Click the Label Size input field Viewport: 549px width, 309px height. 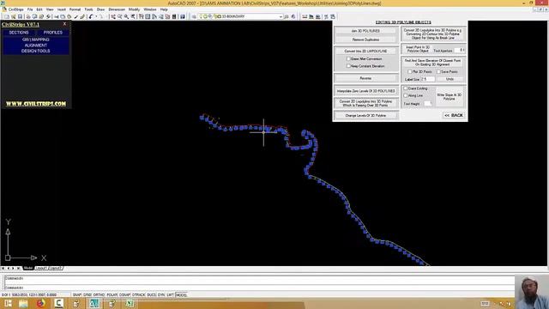point(427,79)
